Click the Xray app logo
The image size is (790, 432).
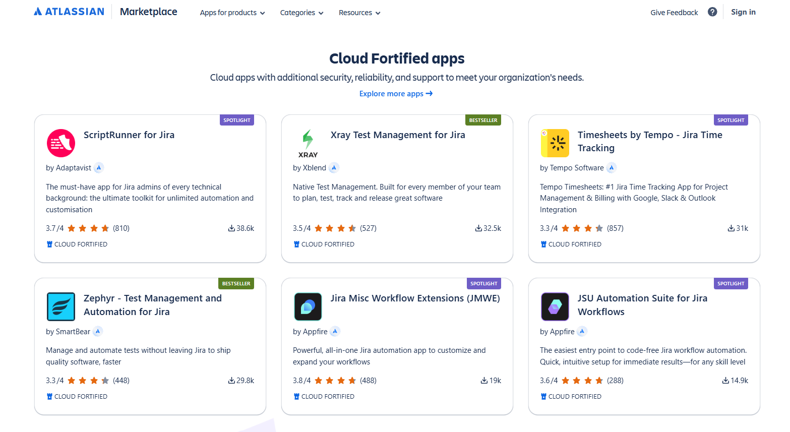click(x=308, y=144)
